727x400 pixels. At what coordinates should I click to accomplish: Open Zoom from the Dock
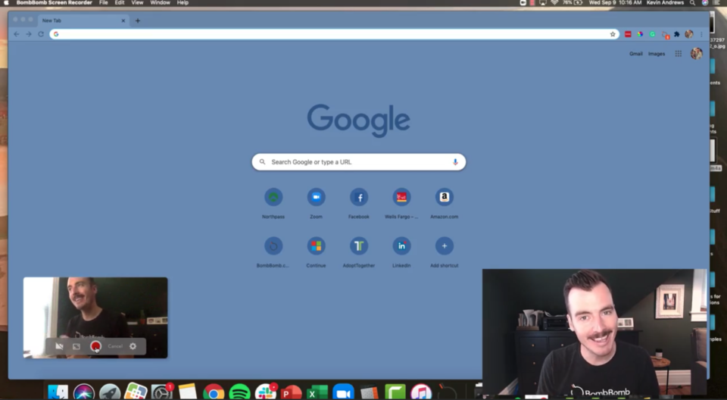343,392
